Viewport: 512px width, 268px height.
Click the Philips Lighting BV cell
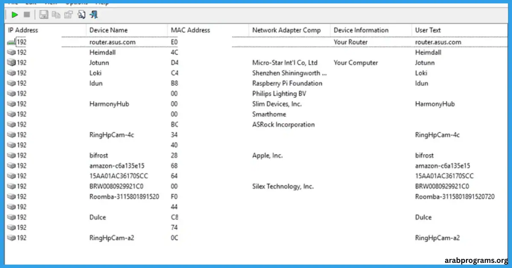tap(279, 93)
